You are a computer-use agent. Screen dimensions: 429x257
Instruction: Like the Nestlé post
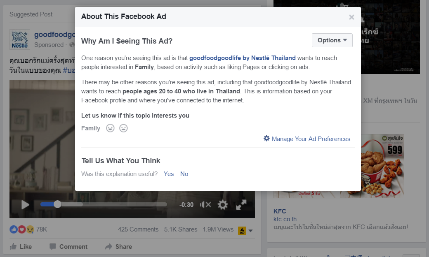[x=21, y=247]
